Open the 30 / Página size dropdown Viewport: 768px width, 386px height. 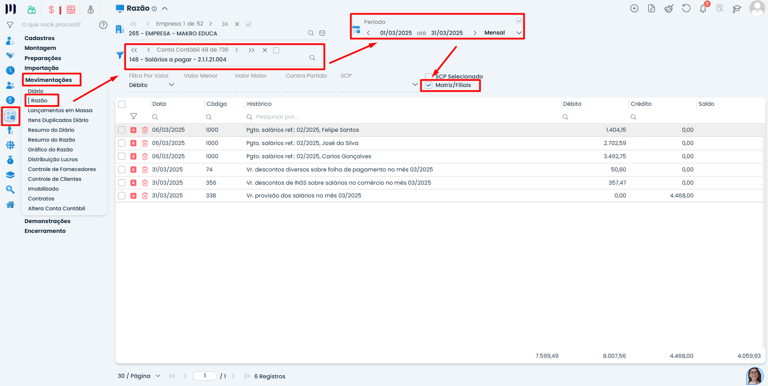[x=139, y=376]
